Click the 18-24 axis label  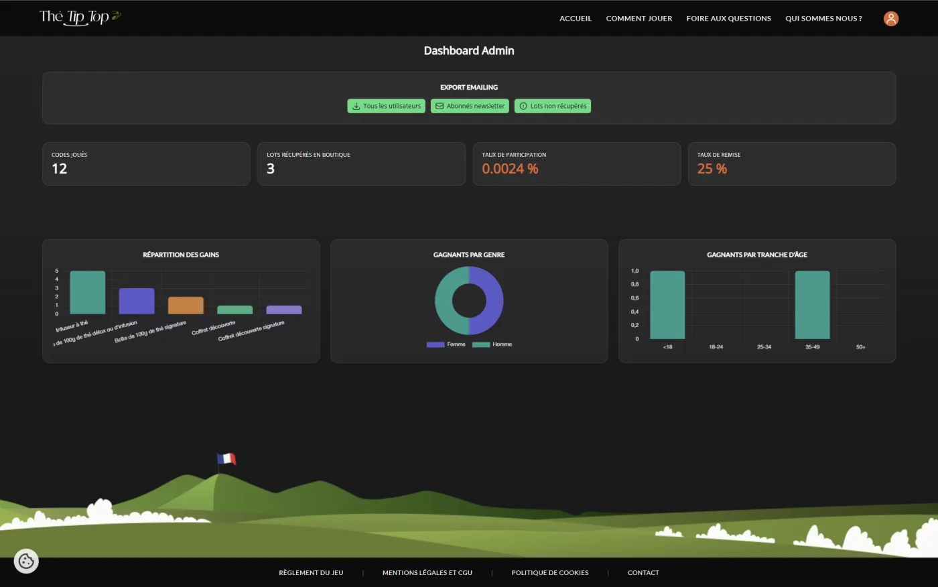point(716,347)
